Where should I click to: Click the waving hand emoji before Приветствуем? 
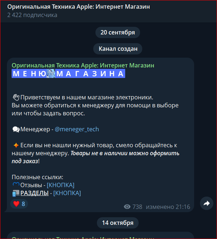(16, 98)
